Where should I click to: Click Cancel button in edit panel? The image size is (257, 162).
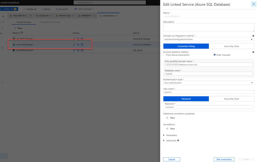[172, 159]
